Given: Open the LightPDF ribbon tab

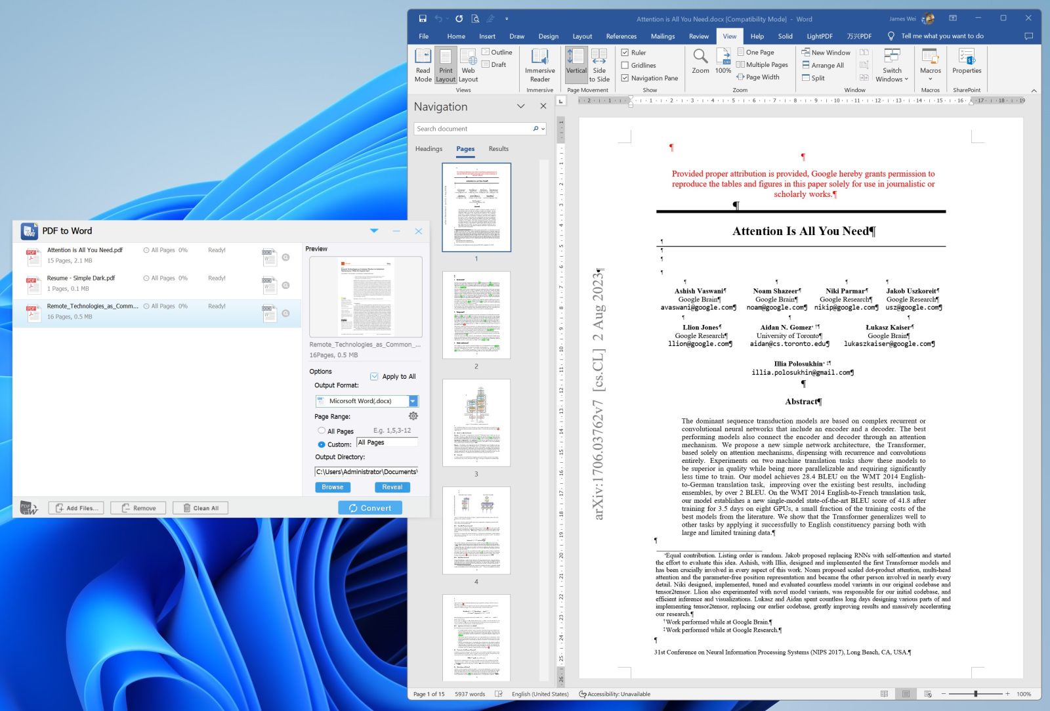Looking at the screenshot, I should (x=820, y=36).
